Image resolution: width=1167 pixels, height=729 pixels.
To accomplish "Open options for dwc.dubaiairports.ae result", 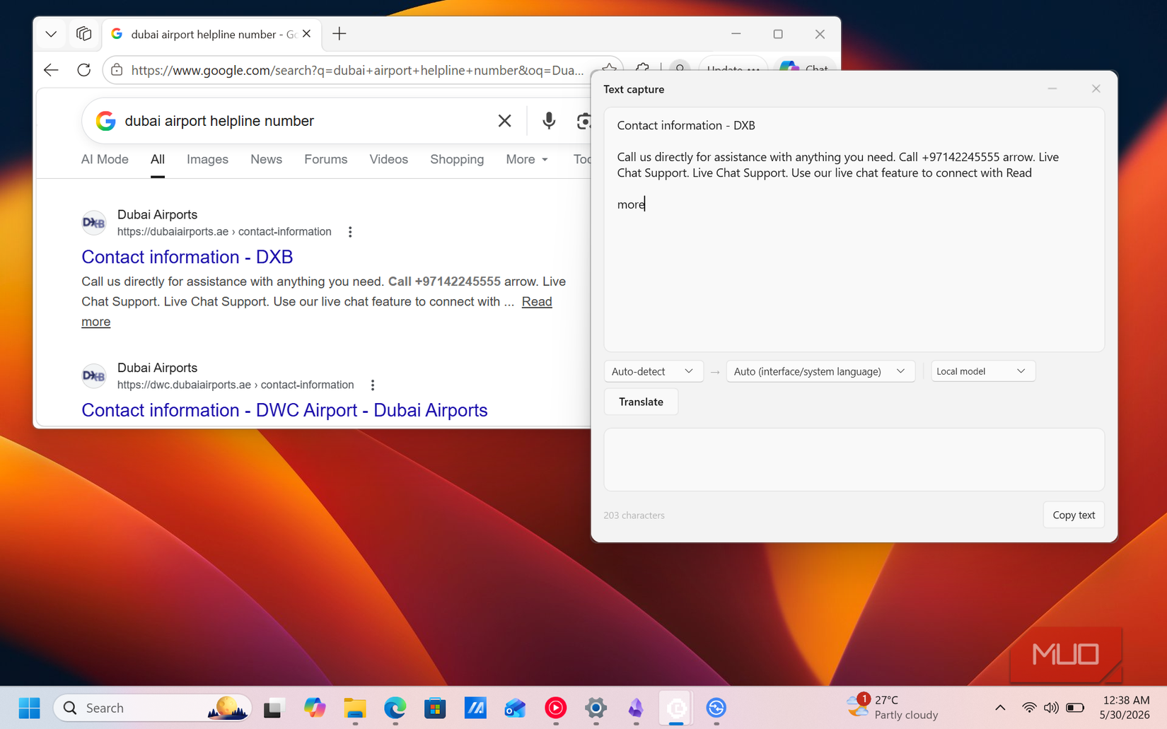I will [373, 385].
